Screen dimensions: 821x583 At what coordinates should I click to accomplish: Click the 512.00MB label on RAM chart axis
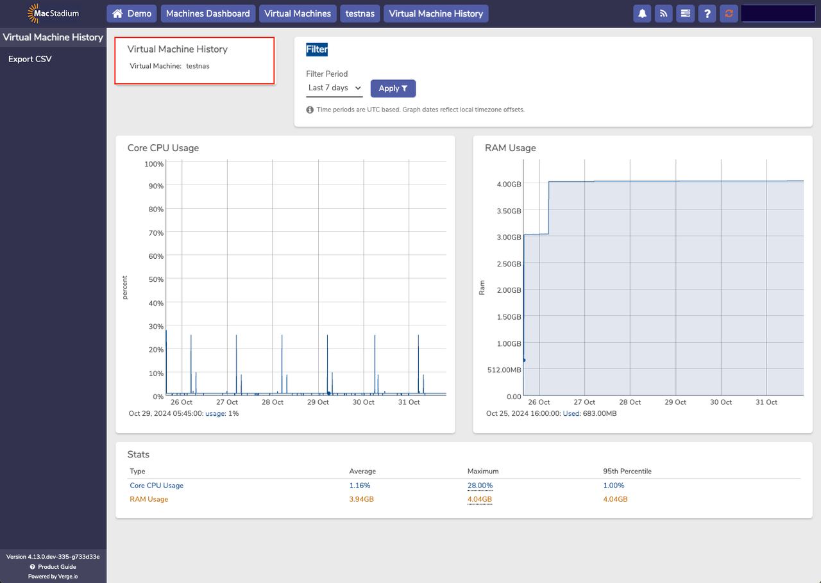coord(504,370)
